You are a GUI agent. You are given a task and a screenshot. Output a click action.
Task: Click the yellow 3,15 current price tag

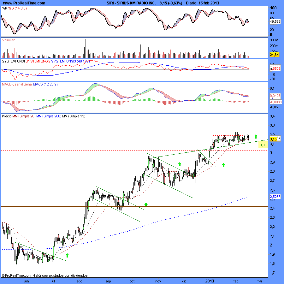tap(273, 139)
